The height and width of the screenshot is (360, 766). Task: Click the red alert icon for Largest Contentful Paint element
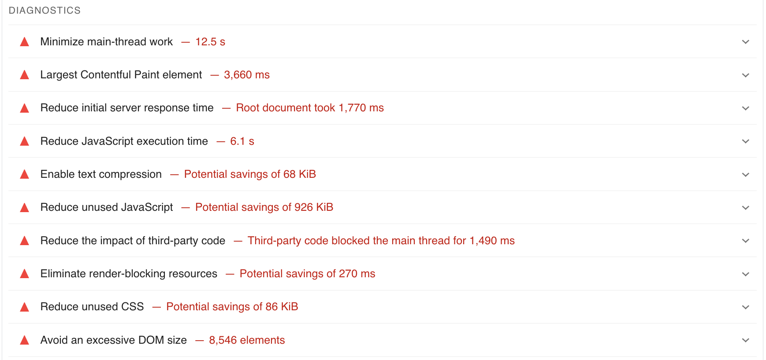[x=24, y=75]
